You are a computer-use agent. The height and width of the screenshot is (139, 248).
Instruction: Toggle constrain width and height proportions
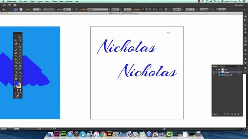(x=211, y=9)
